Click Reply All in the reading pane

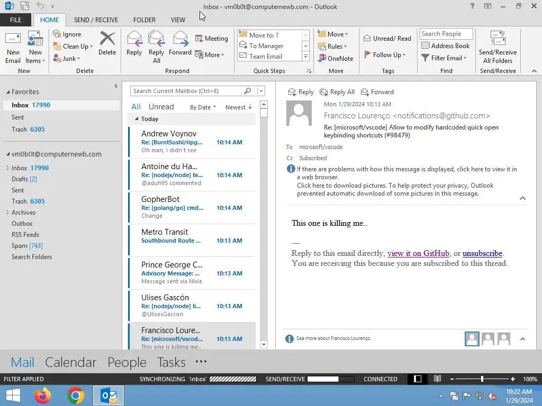(x=337, y=92)
